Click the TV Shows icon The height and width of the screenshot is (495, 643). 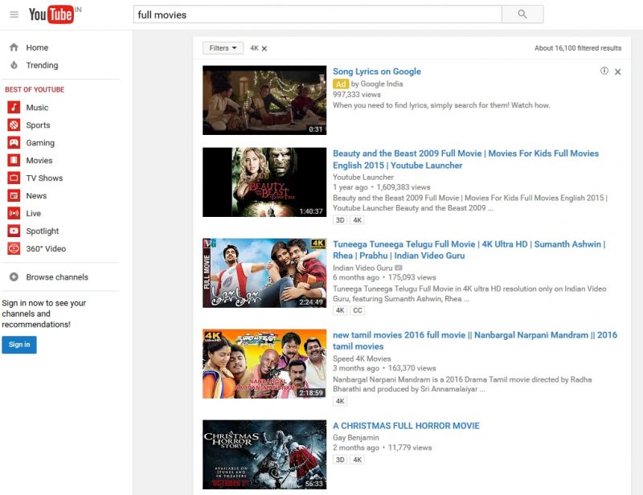(14, 178)
